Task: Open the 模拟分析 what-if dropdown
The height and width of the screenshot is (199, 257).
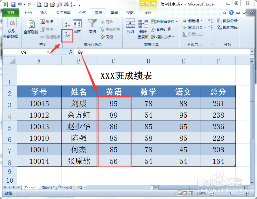Action: point(173,37)
